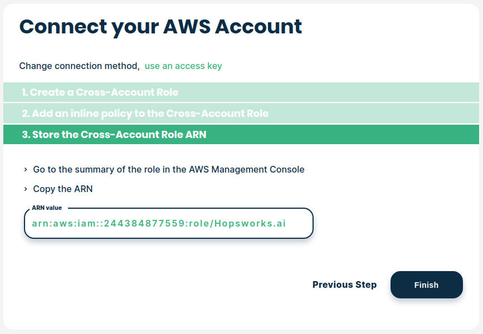Click the number '3.' in the active step header

[x=26, y=135]
